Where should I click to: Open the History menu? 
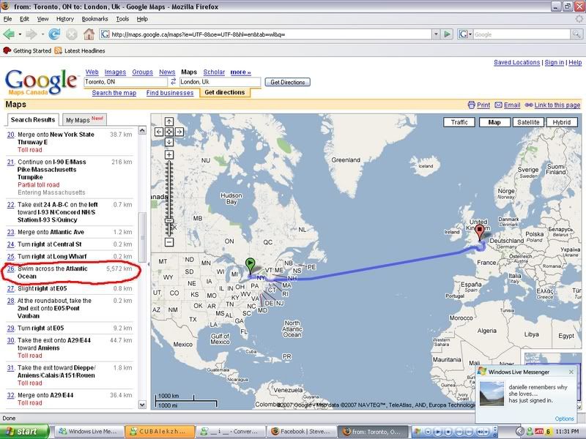(x=65, y=19)
